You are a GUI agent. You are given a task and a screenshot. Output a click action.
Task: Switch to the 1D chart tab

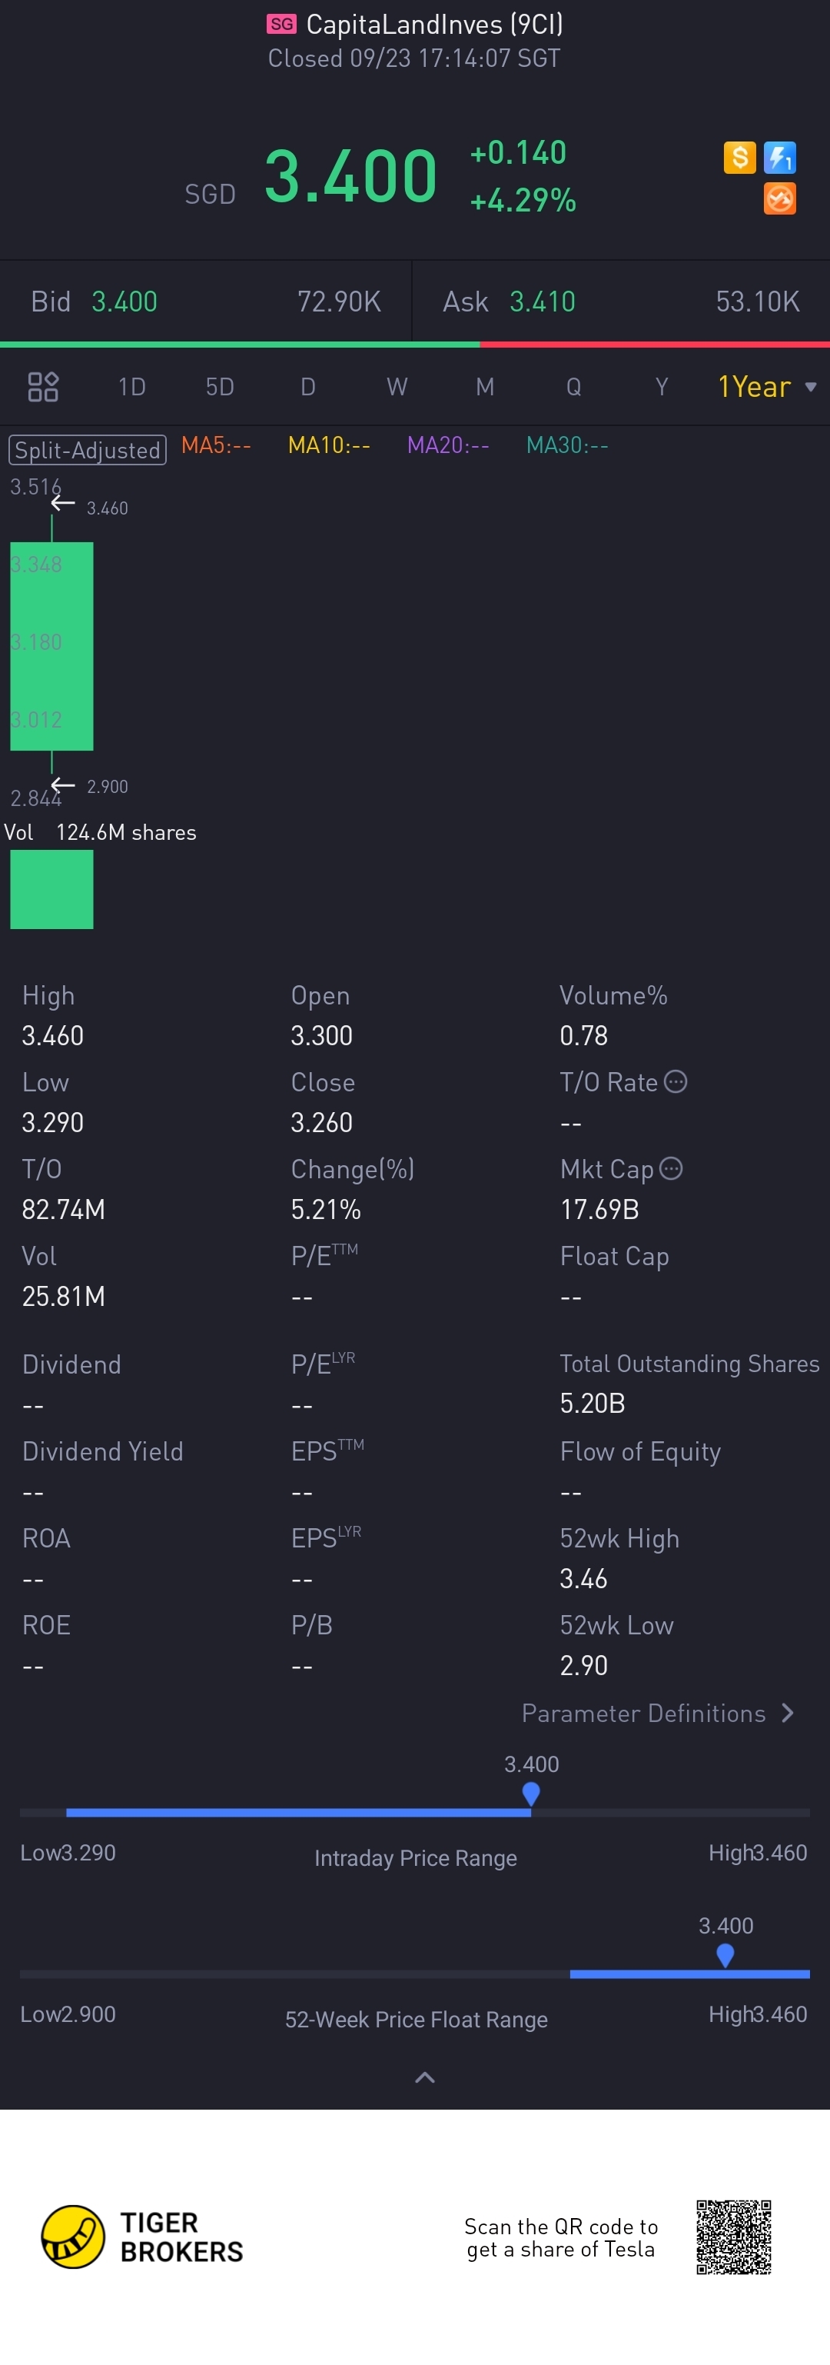132,387
